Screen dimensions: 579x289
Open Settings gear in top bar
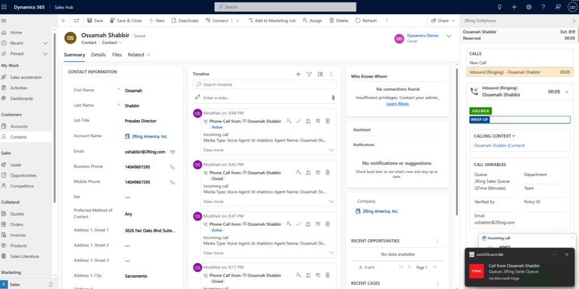529,7
